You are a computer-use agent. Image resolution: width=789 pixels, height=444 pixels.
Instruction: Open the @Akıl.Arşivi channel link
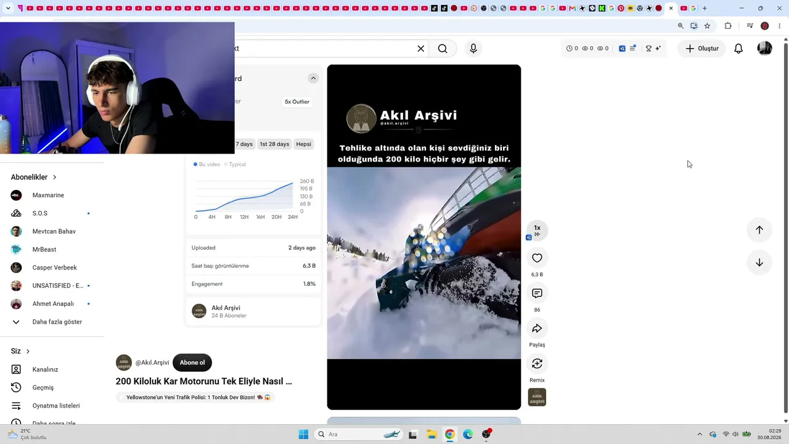point(152,363)
